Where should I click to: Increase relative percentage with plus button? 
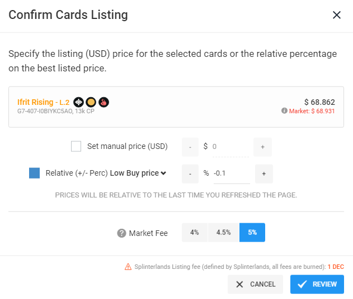[x=264, y=173]
